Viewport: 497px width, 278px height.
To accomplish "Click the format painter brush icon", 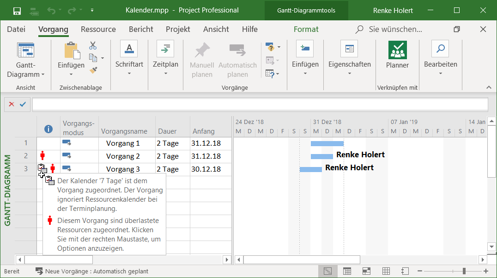I will pos(93,70).
